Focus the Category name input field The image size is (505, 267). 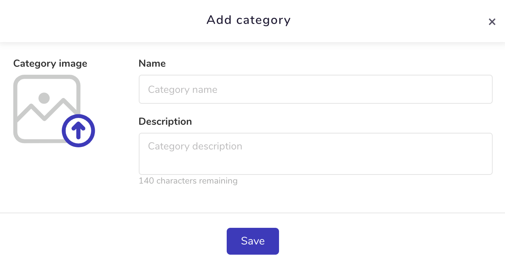click(x=315, y=89)
